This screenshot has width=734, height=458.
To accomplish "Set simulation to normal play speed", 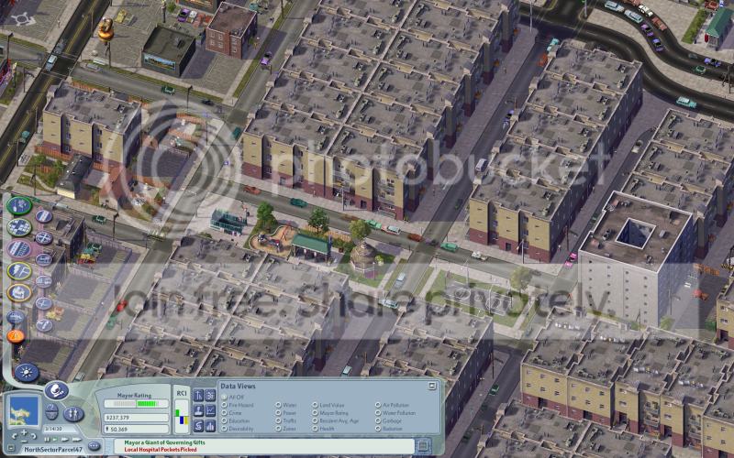I will (55, 440).
